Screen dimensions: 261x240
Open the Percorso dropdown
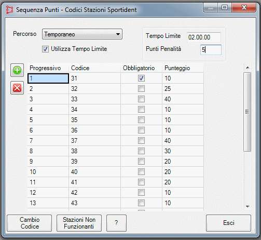click(82, 34)
